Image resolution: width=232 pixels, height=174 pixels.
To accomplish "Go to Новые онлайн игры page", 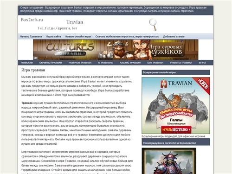I will pos(78,37).
